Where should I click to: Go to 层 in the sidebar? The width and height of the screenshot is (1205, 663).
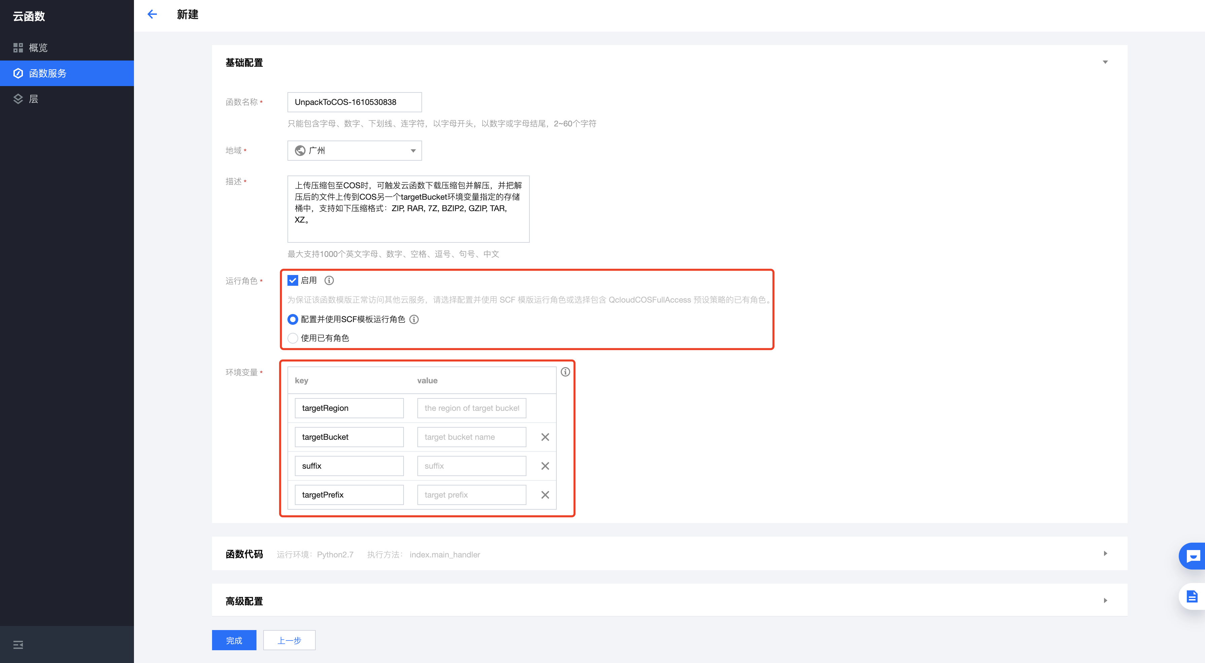(33, 99)
